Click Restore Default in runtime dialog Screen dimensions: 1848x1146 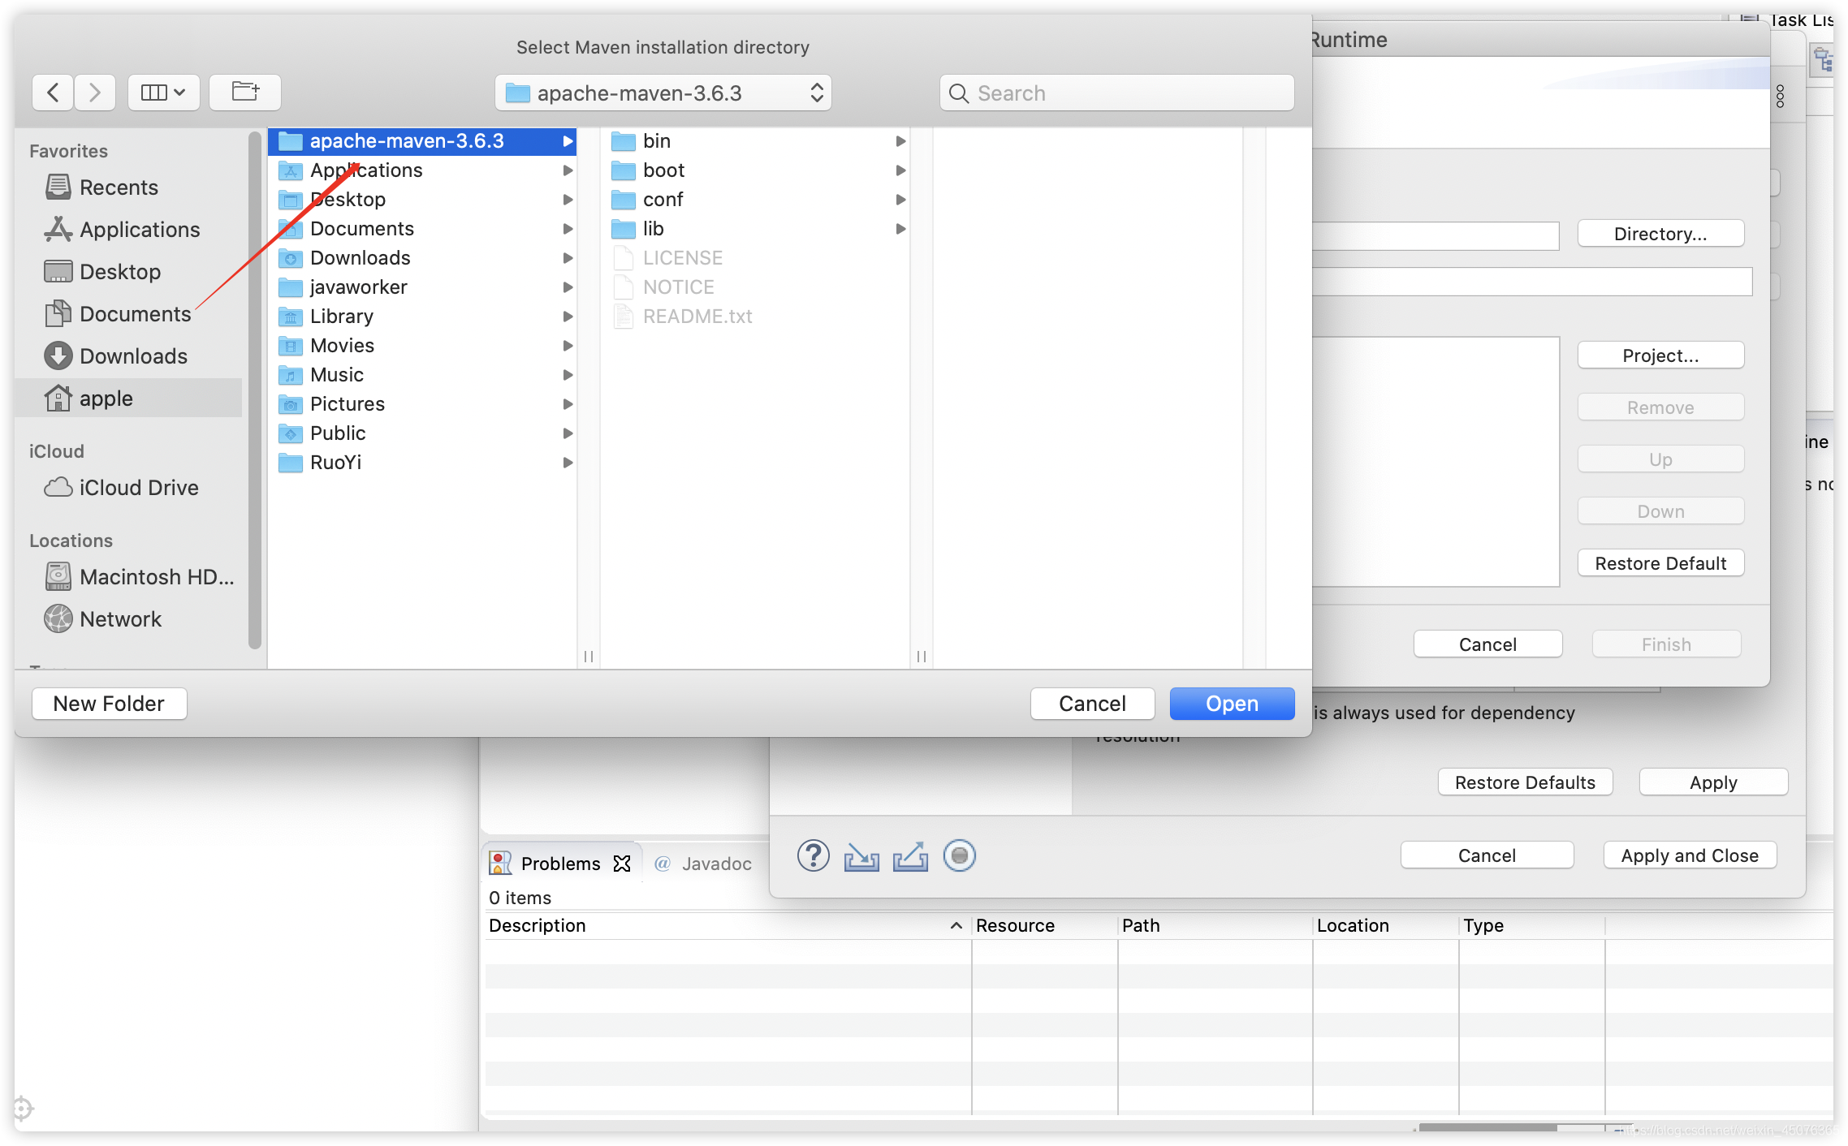(x=1660, y=563)
